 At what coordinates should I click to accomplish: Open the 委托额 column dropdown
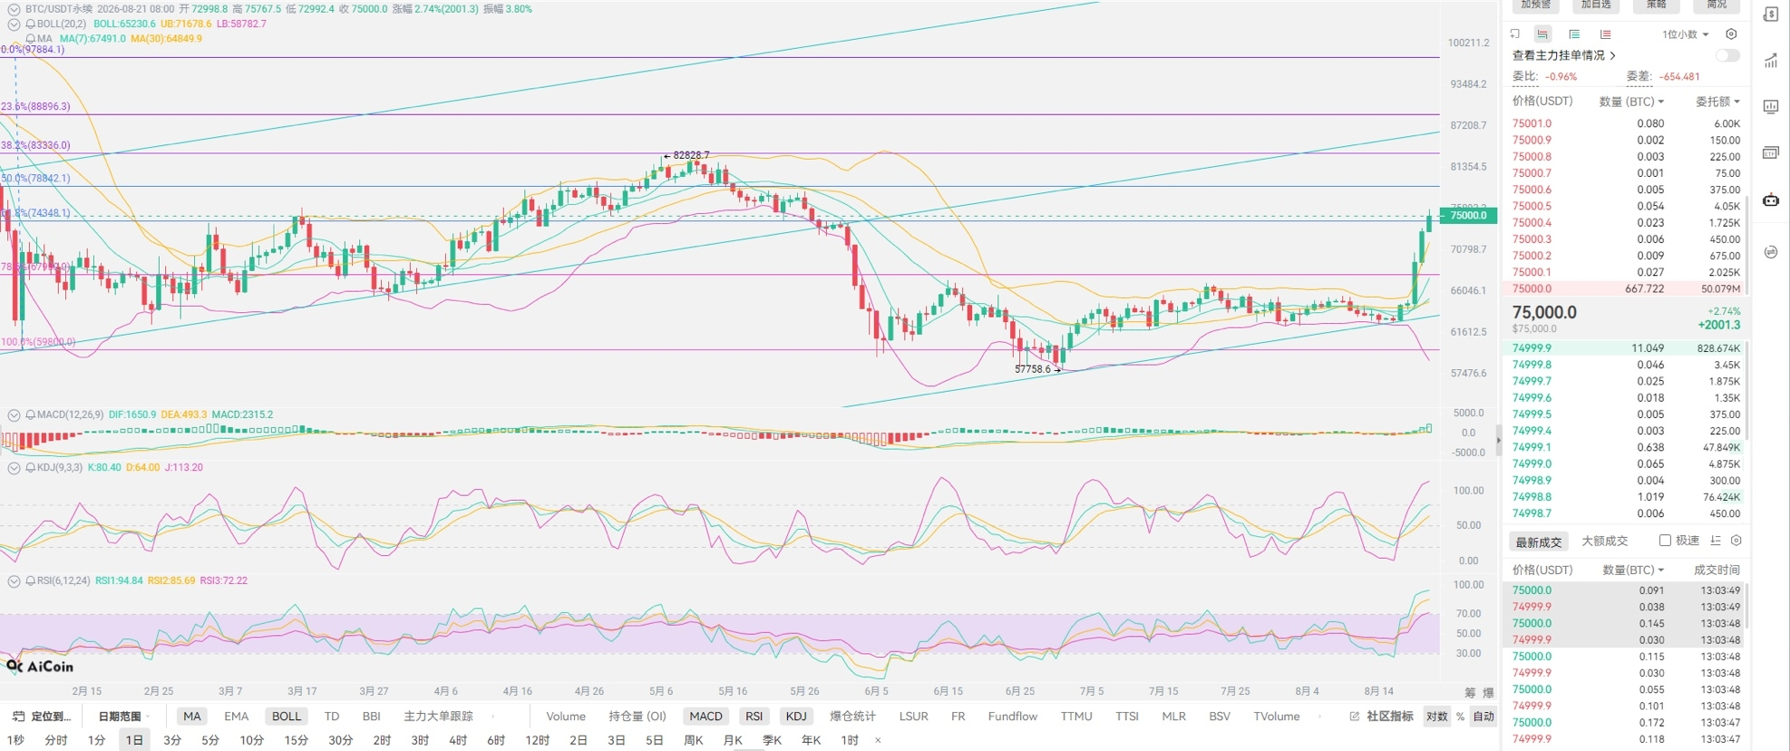(1717, 102)
